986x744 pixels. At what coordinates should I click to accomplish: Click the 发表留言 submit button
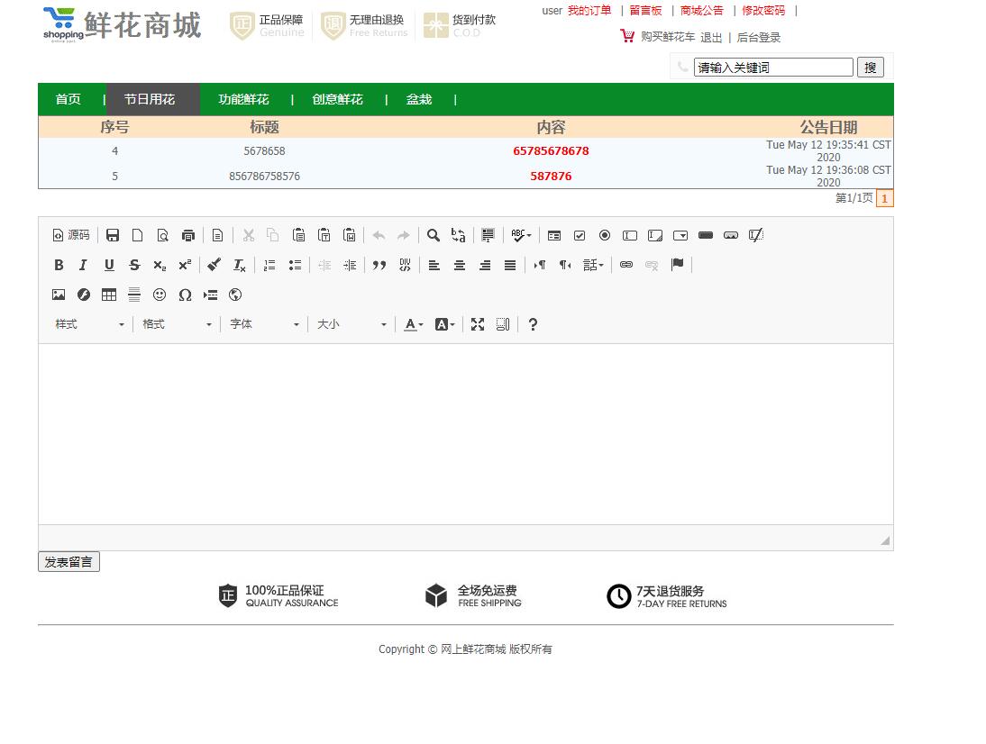pos(68,561)
